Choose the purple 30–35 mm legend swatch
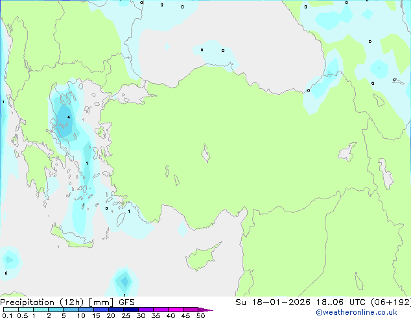Image resolution: width=411 pixels, height=318 pixels. pos(145,310)
